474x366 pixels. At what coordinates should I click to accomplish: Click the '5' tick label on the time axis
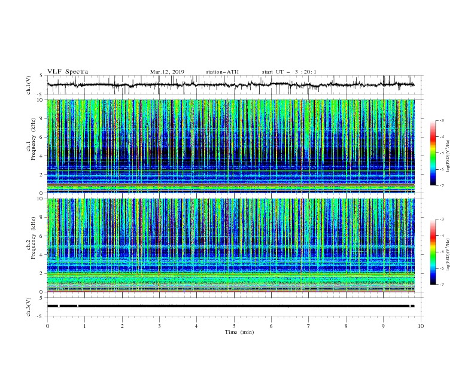click(234, 326)
